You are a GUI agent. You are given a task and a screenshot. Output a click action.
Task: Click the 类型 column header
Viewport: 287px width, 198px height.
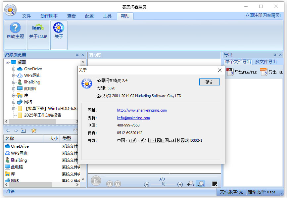(69, 138)
